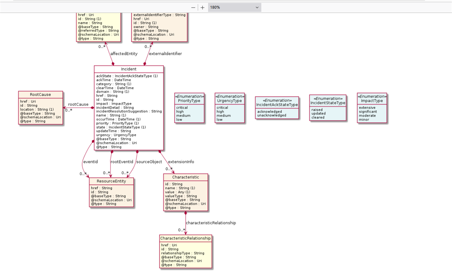Select the 'updateTime : String' attribute
This screenshot has height=278, width=452.
113,131
